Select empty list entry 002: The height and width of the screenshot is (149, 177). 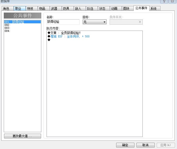point(23,25)
